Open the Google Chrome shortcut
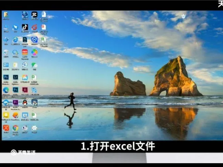The image size is (223, 167). 15,128
